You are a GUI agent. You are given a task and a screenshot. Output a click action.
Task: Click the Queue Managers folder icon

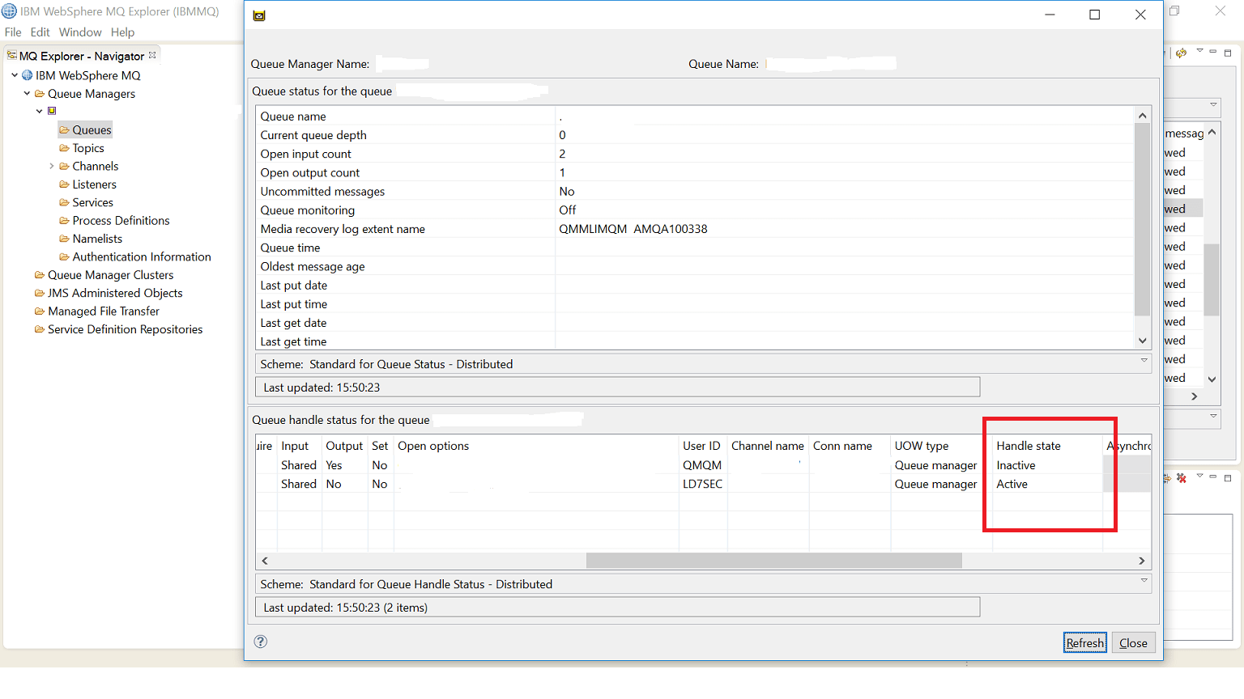click(39, 94)
